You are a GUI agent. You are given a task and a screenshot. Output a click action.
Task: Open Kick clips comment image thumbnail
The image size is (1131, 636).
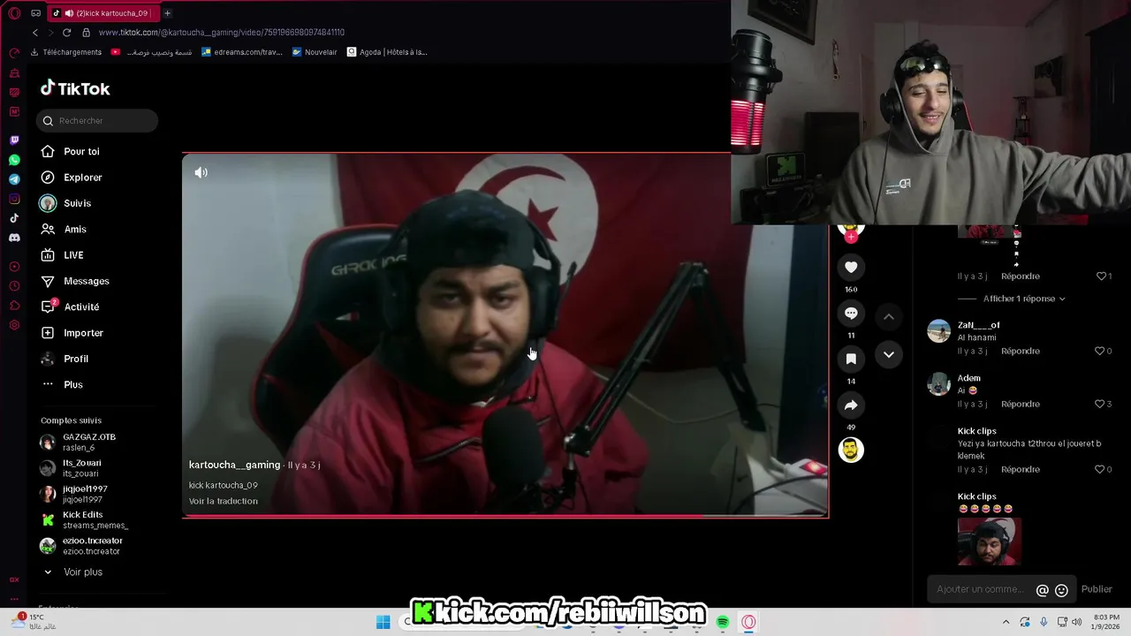990,541
